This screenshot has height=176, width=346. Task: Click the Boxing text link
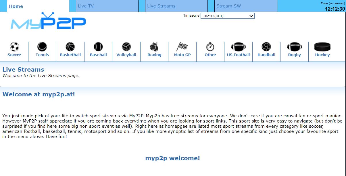coord(154,55)
